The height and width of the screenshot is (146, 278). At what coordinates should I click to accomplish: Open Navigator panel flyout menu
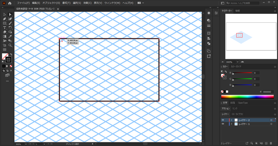[x=275, y=11]
